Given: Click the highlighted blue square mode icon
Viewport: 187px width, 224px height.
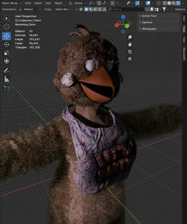Looking at the screenshot, I should 86,9.
